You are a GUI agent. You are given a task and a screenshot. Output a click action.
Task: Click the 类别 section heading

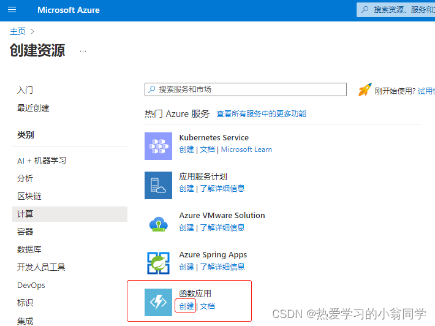[26, 135]
